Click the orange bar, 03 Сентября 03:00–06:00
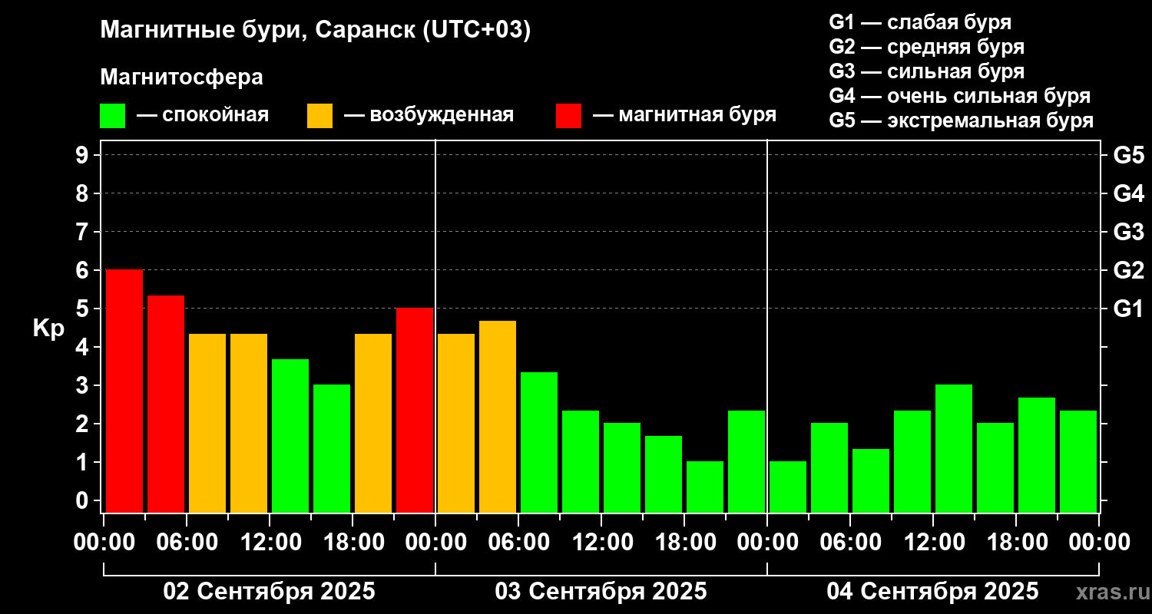The width and height of the screenshot is (1152, 614). [498, 417]
